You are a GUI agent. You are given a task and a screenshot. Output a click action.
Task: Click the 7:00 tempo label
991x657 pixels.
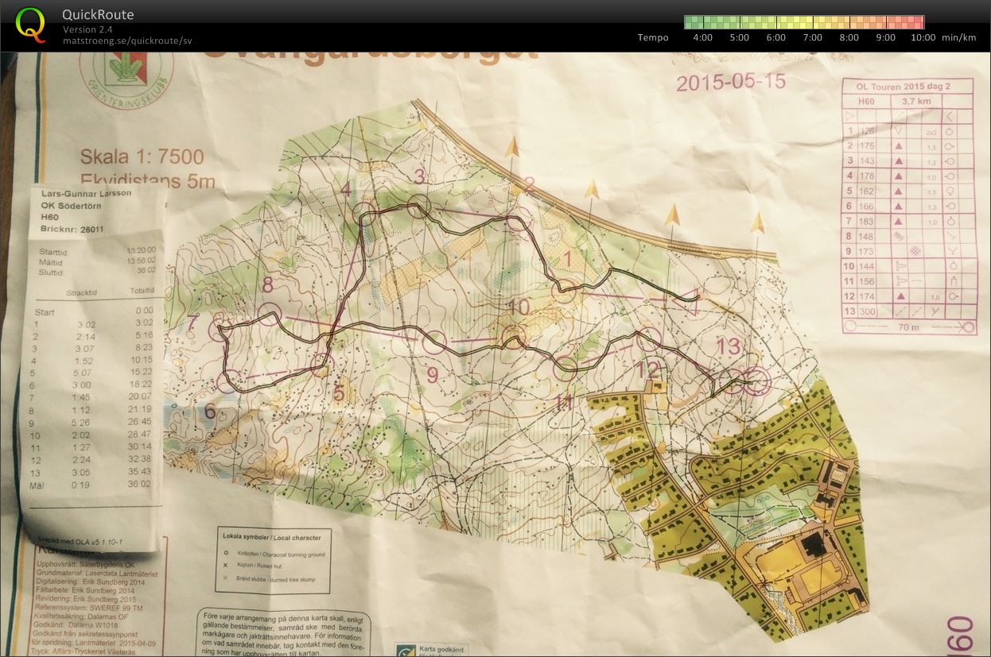813,37
